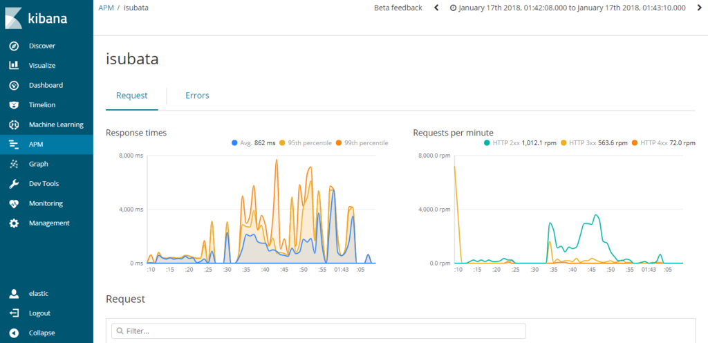Click the 563.6 rpm value
The image size is (708, 343).
[x=614, y=142]
